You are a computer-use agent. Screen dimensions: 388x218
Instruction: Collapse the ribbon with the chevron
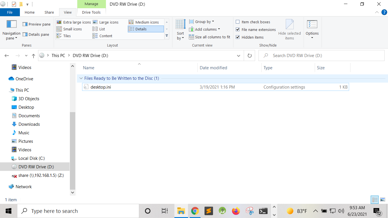click(377, 12)
